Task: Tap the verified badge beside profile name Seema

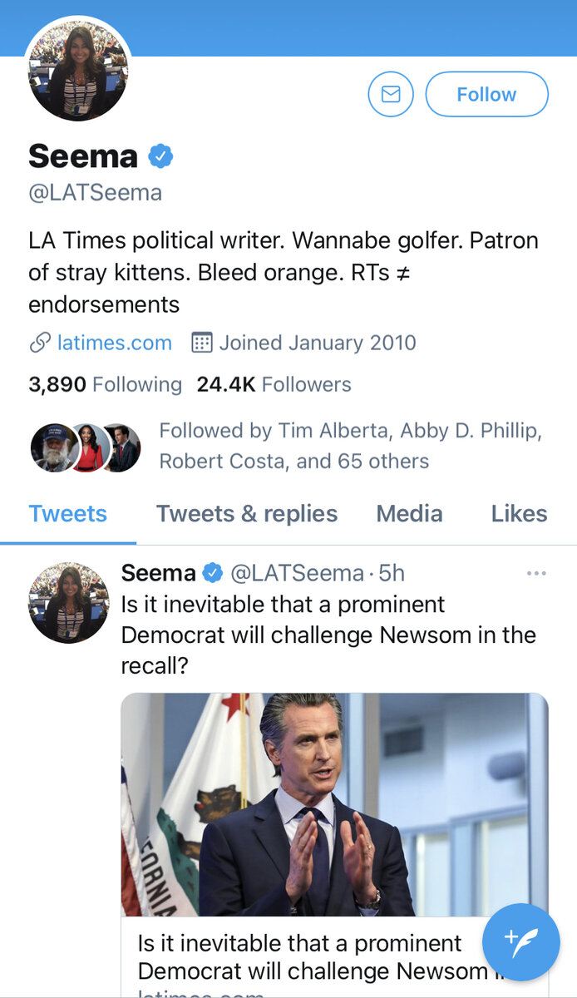Action: [160, 156]
